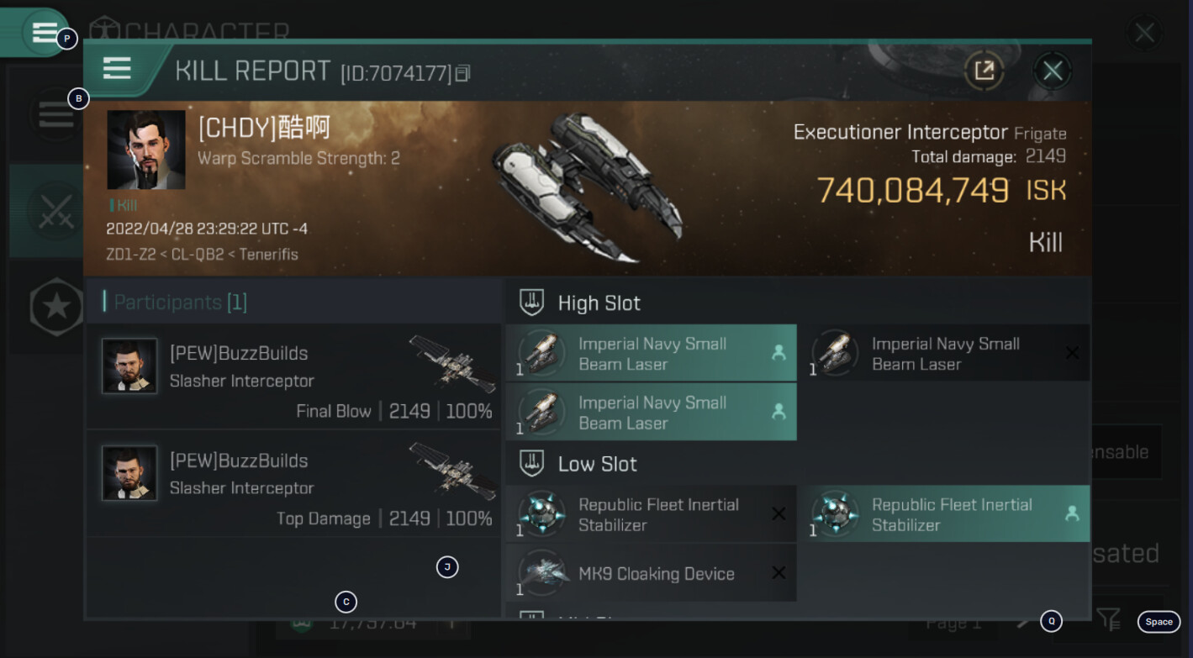Close the Kill Report window
The image size is (1193, 658).
point(1052,71)
